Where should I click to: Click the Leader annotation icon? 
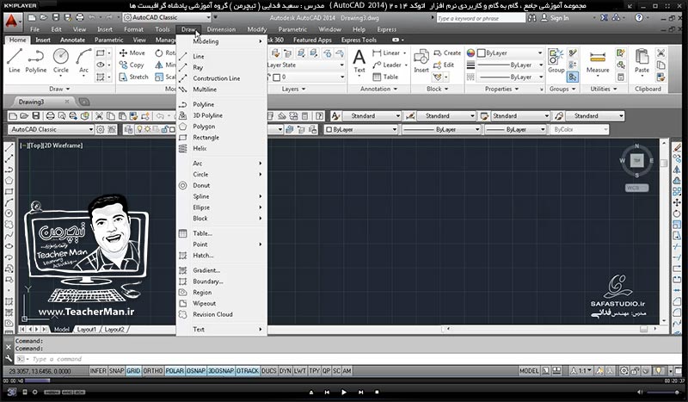377,65
